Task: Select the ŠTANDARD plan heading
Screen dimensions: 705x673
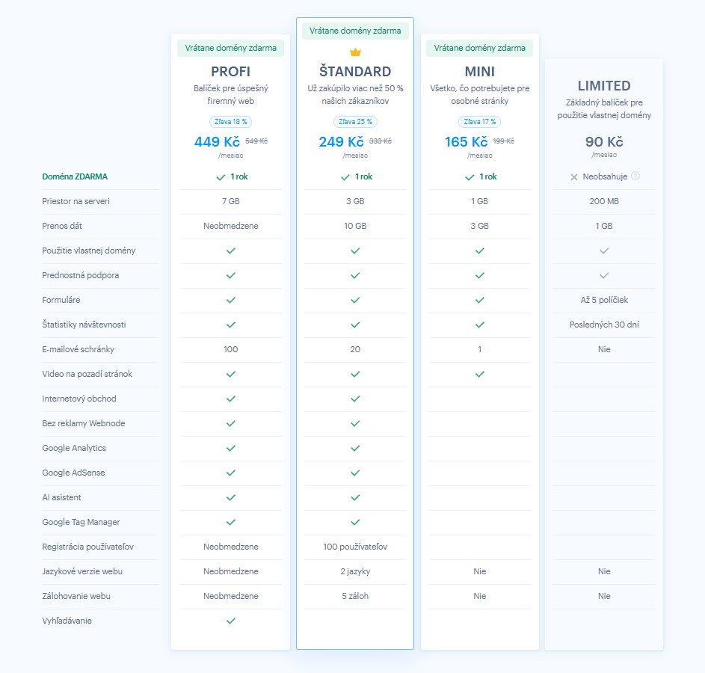Action: [x=355, y=71]
